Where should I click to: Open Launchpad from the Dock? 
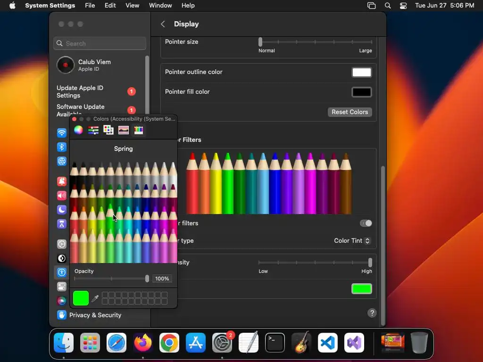90,343
